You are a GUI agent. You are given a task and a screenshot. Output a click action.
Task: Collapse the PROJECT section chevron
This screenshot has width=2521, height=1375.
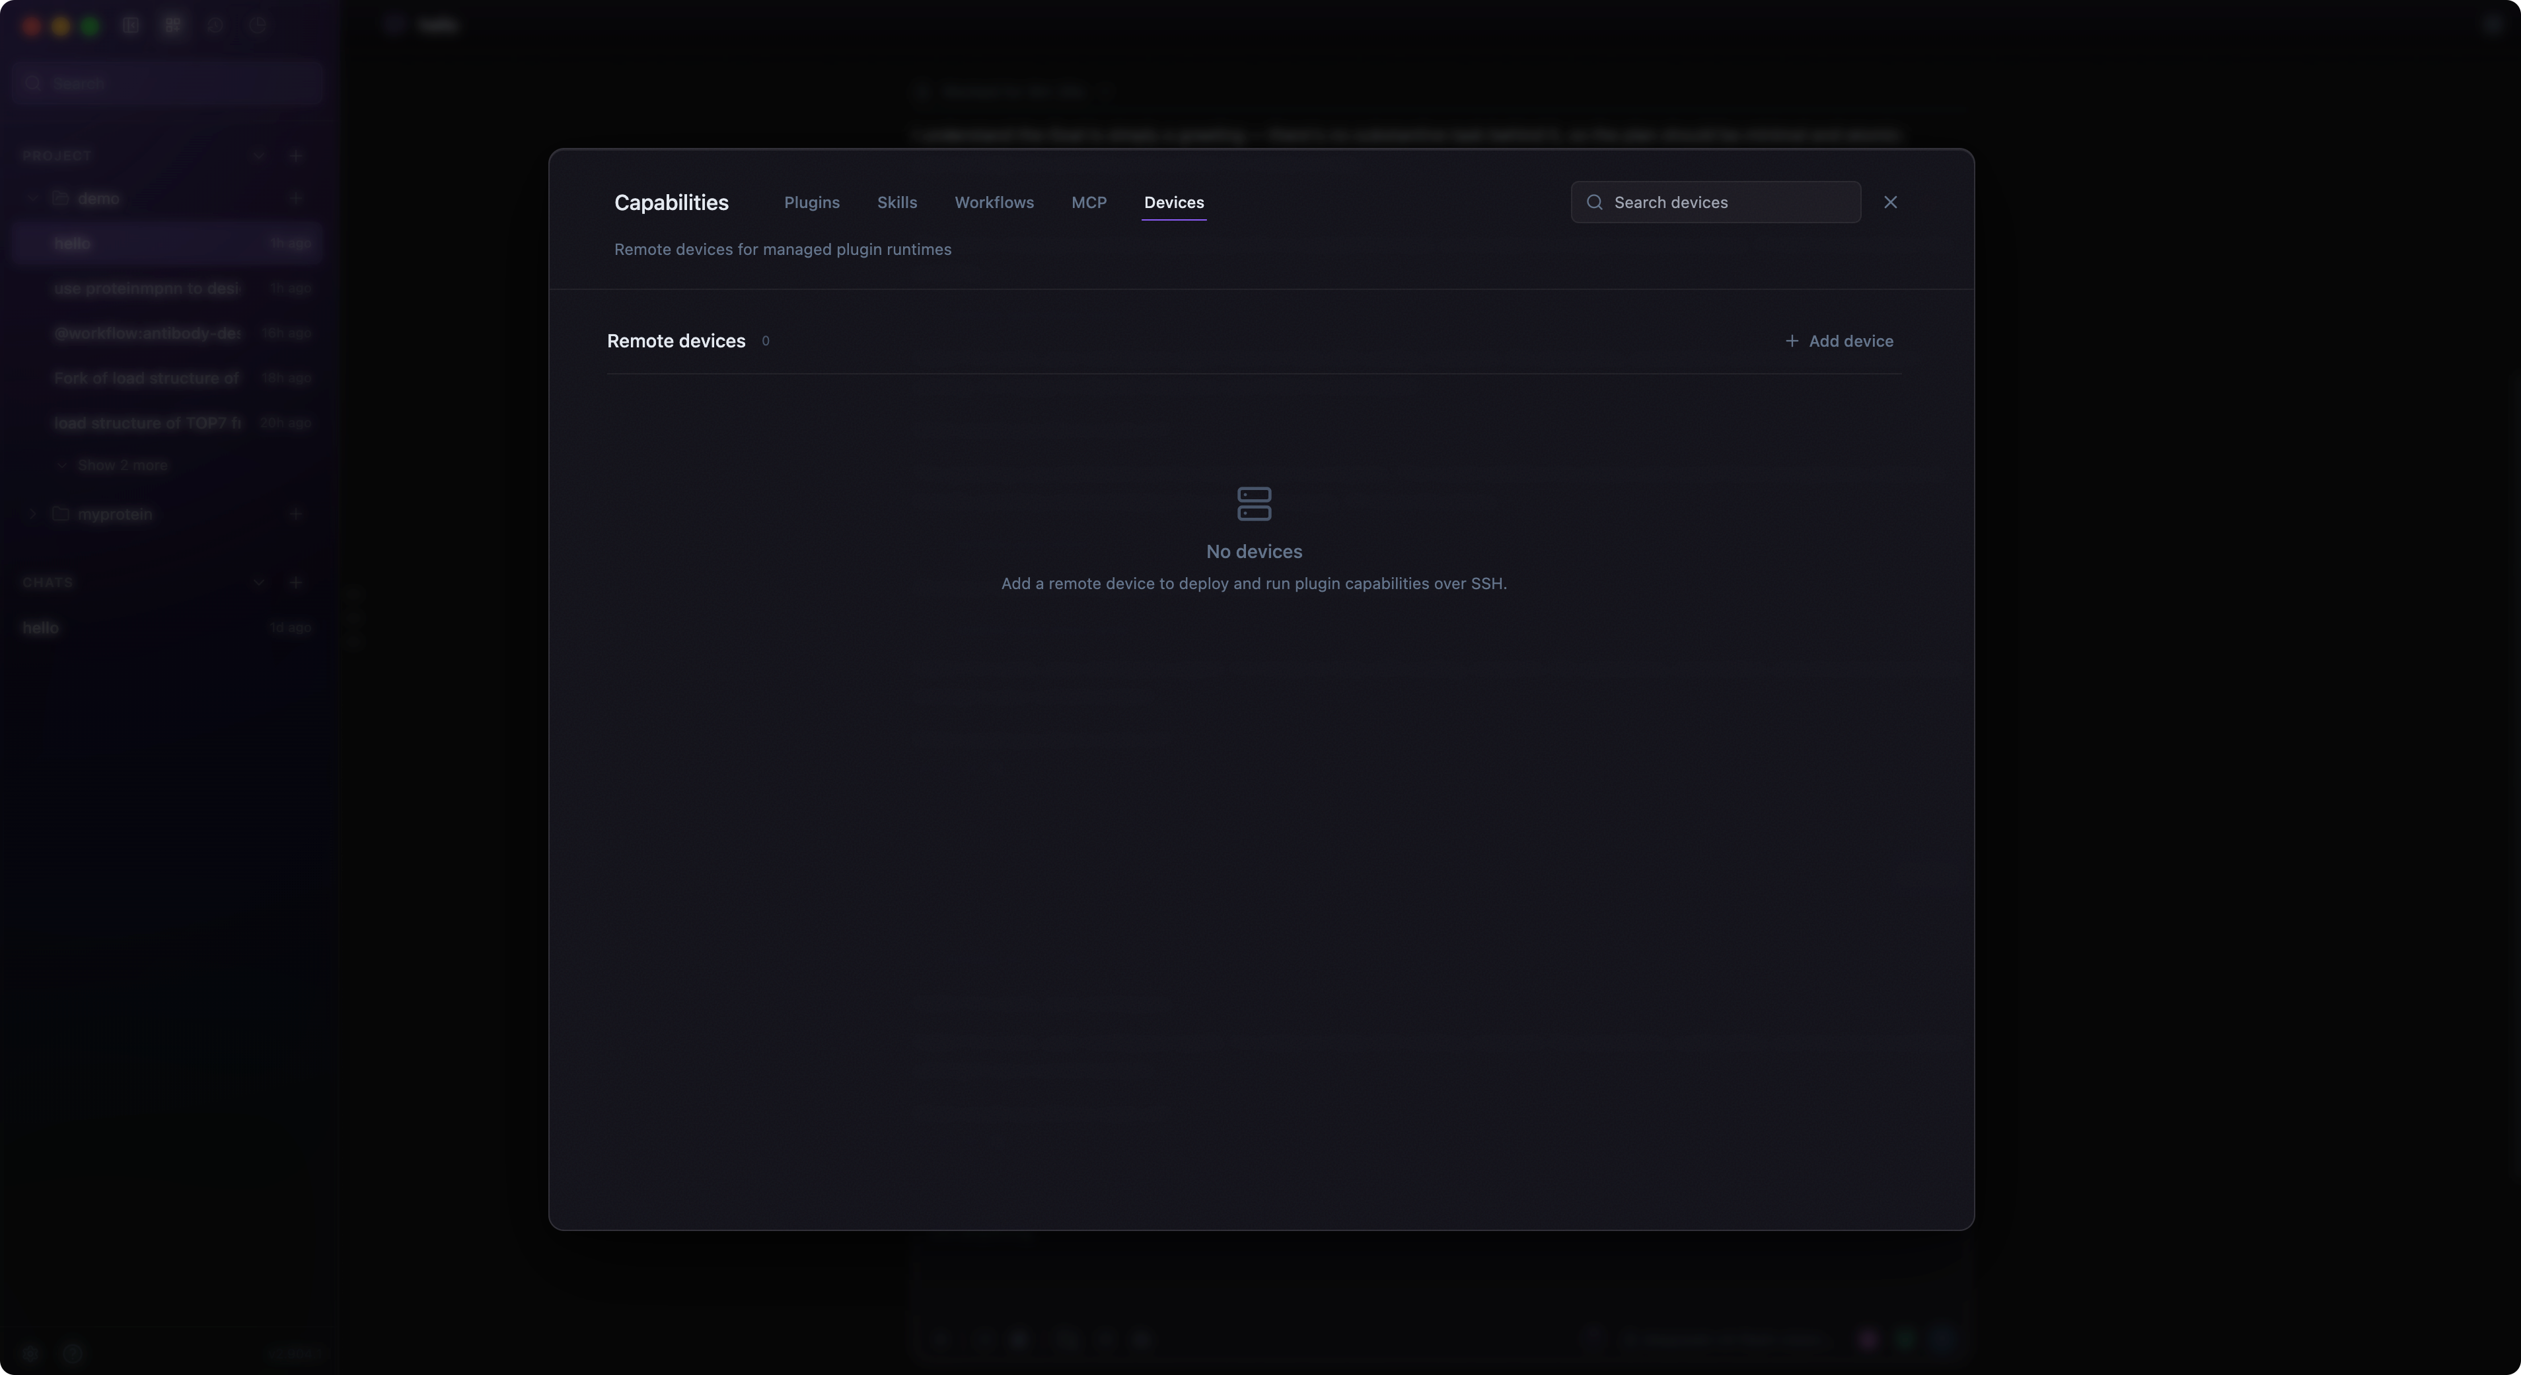258,156
